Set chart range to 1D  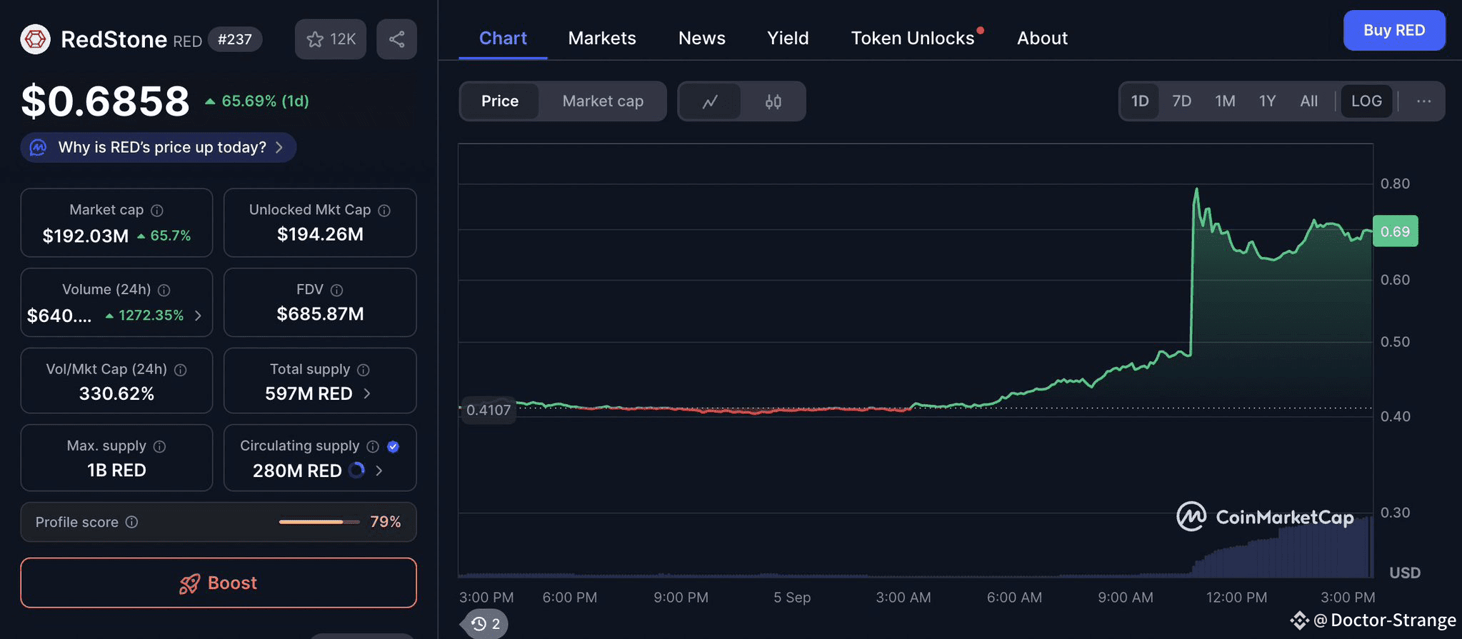(x=1140, y=101)
